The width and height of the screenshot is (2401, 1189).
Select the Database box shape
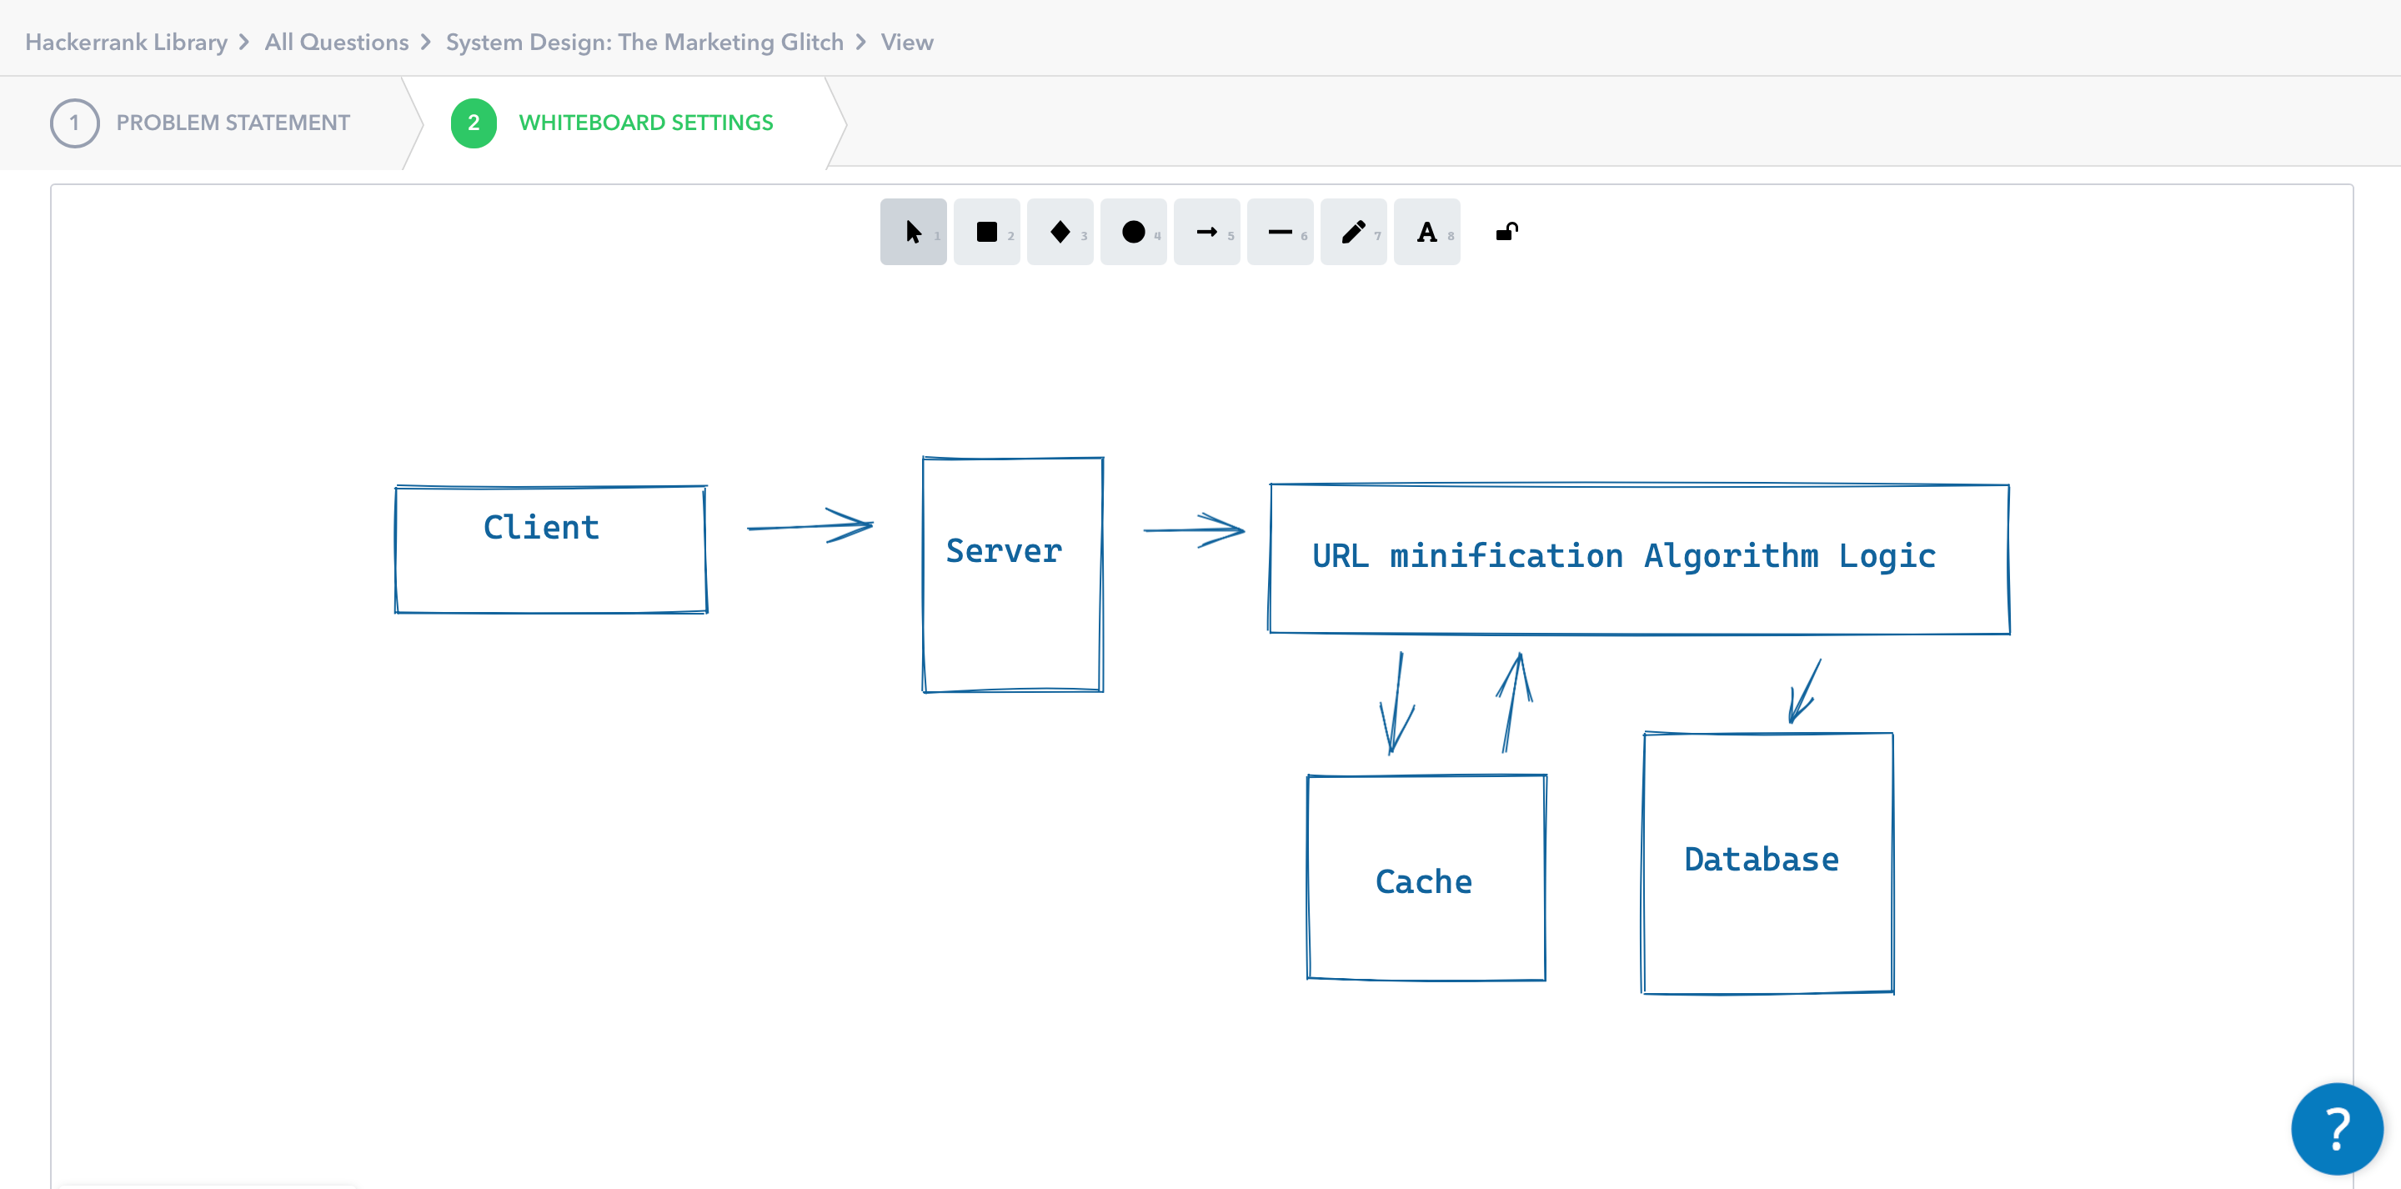tap(1767, 863)
